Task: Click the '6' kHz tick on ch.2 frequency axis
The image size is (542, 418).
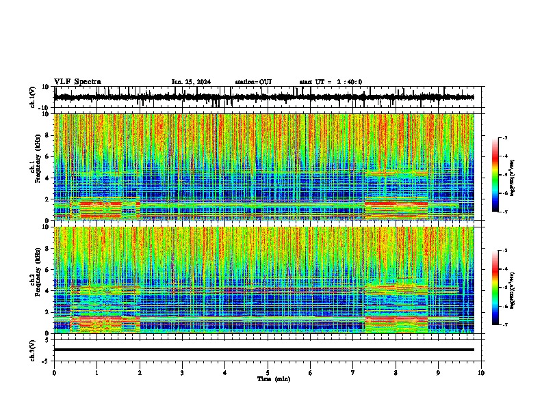Action: click(47, 270)
